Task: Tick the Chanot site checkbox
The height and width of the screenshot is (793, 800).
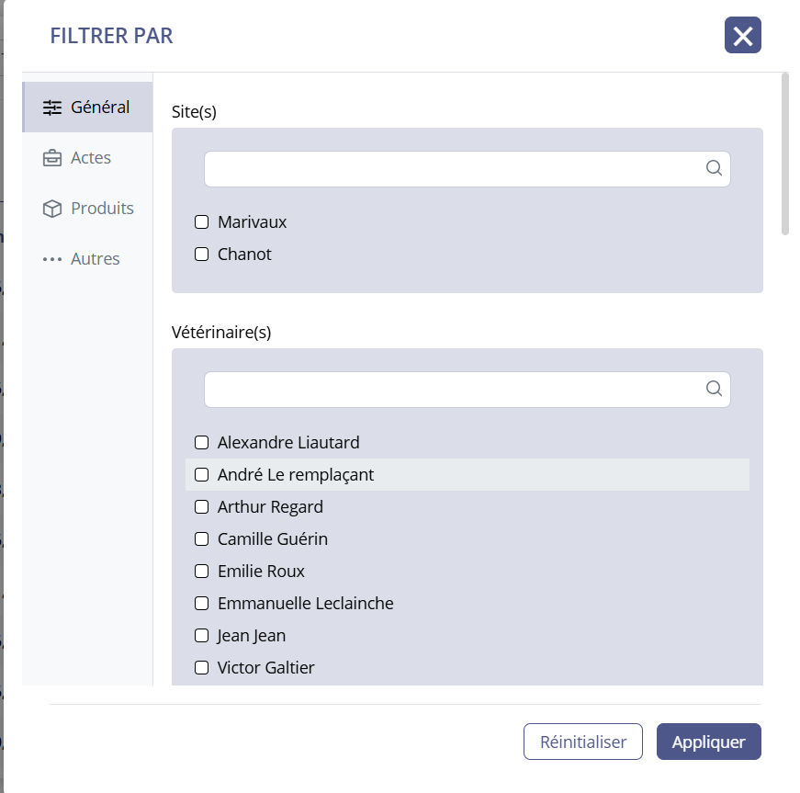Action: pyautogui.click(x=202, y=255)
